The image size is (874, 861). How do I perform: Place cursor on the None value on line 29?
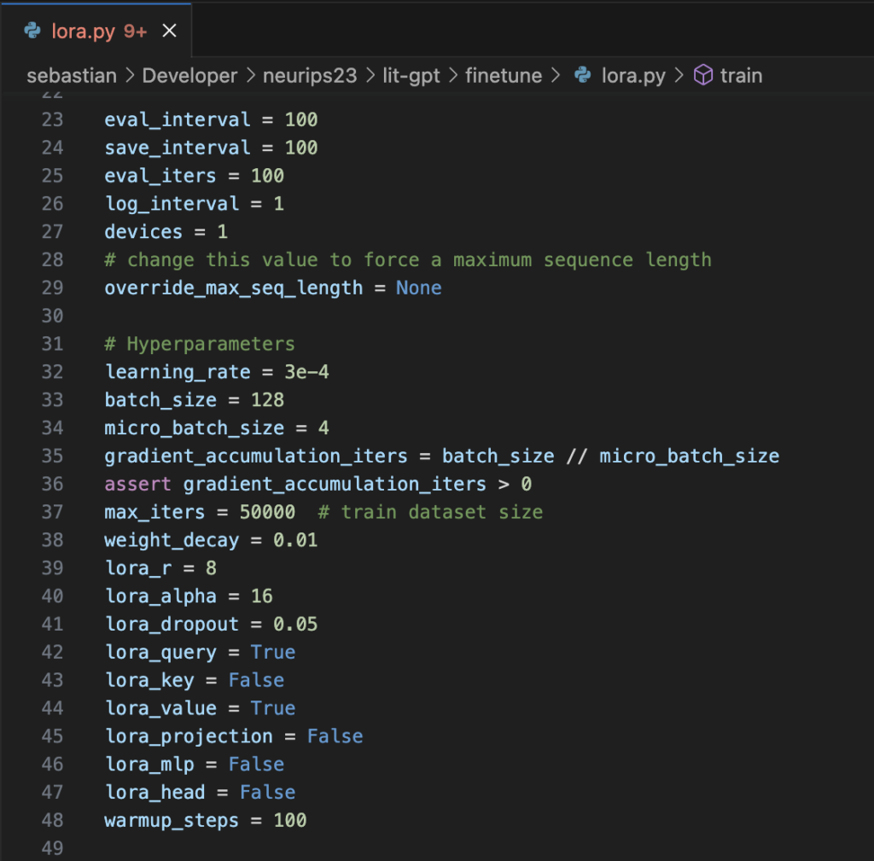click(418, 288)
